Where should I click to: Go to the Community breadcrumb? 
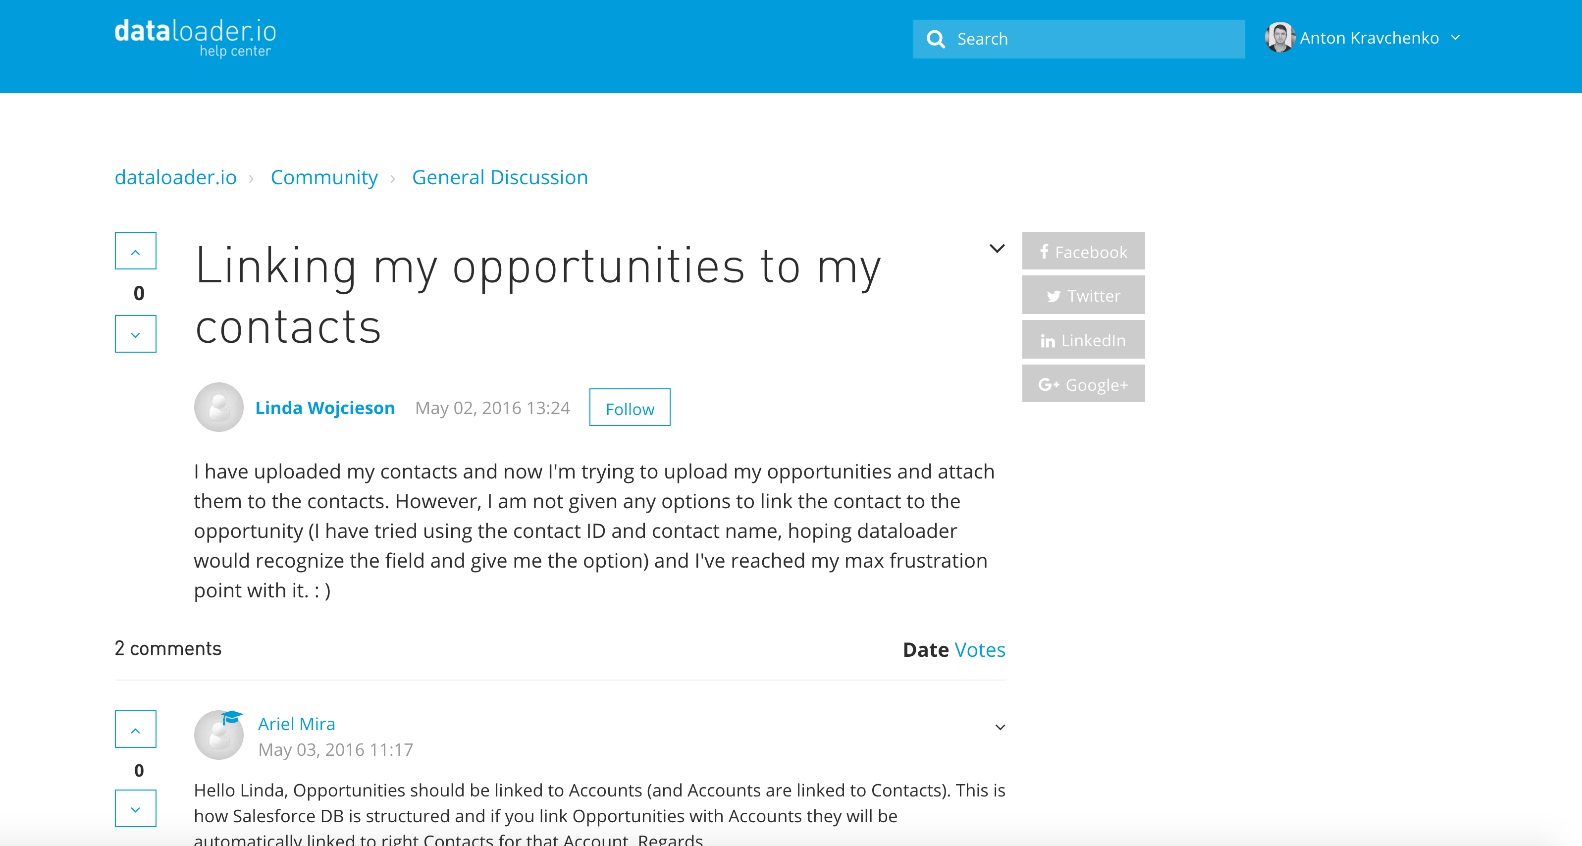tap(324, 177)
